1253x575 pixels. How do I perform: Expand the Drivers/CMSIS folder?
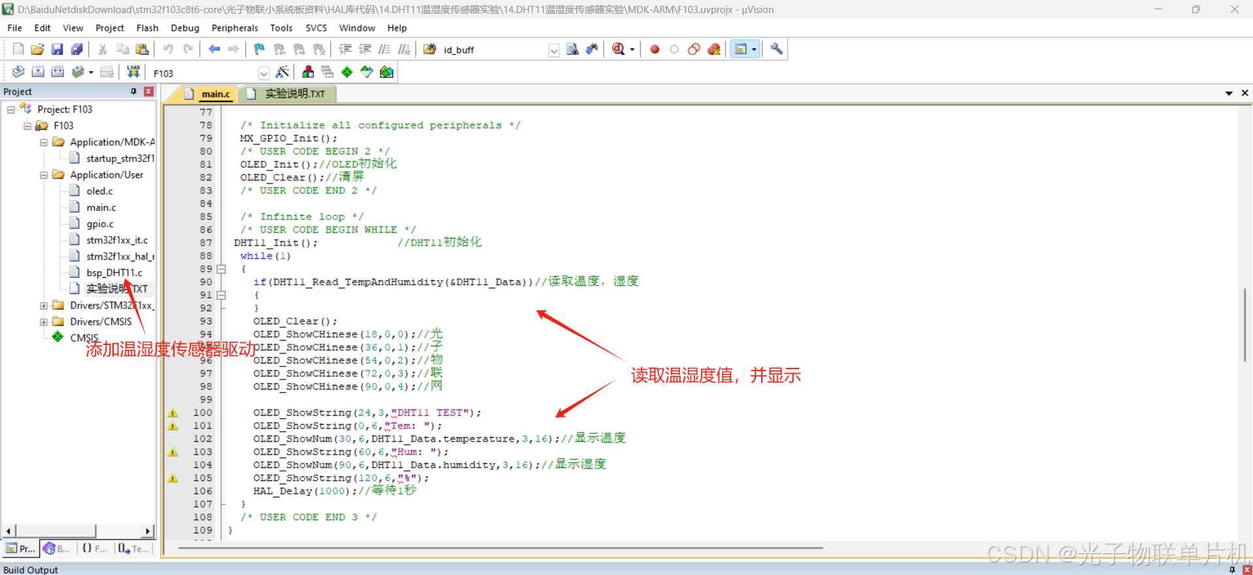(x=44, y=322)
